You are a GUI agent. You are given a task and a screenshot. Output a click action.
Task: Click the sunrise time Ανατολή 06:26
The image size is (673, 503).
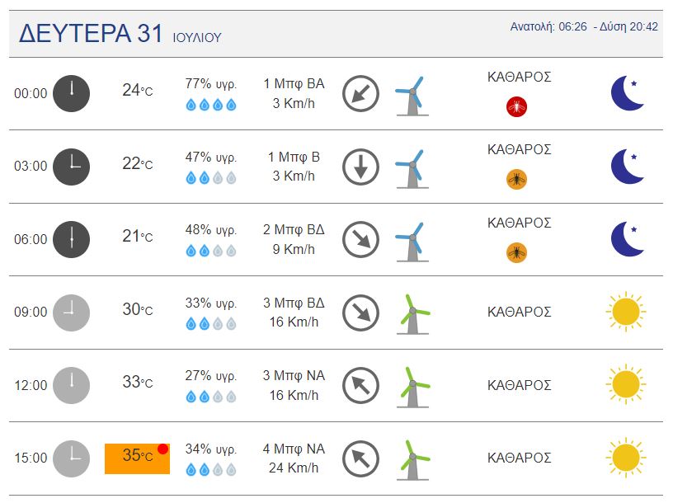tap(548, 27)
